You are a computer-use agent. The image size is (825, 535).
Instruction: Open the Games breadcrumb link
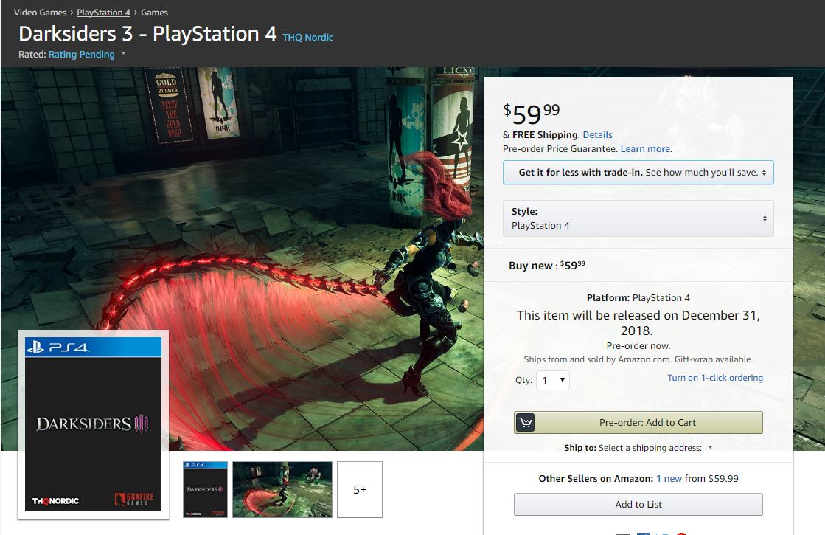click(x=154, y=13)
